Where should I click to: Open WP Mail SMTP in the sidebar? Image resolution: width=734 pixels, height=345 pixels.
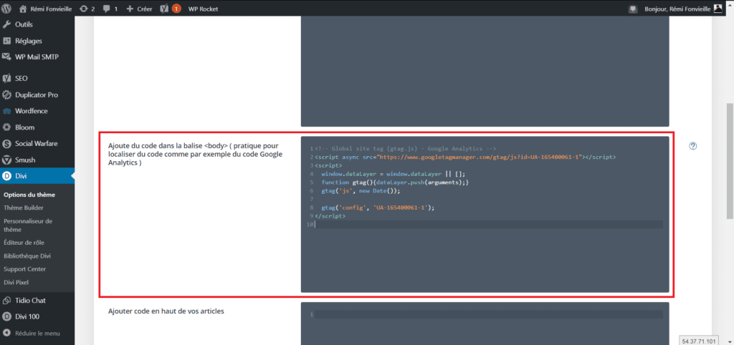[37, 57]
